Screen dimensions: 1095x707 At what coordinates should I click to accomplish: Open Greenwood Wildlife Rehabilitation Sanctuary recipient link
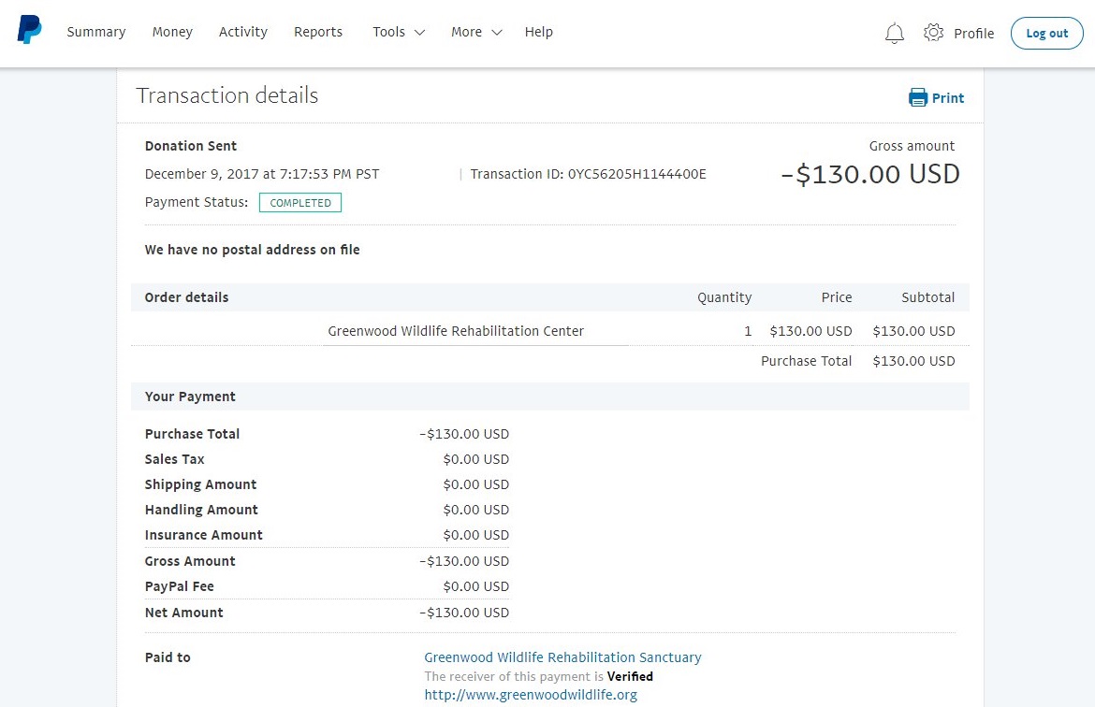[562, 657]
